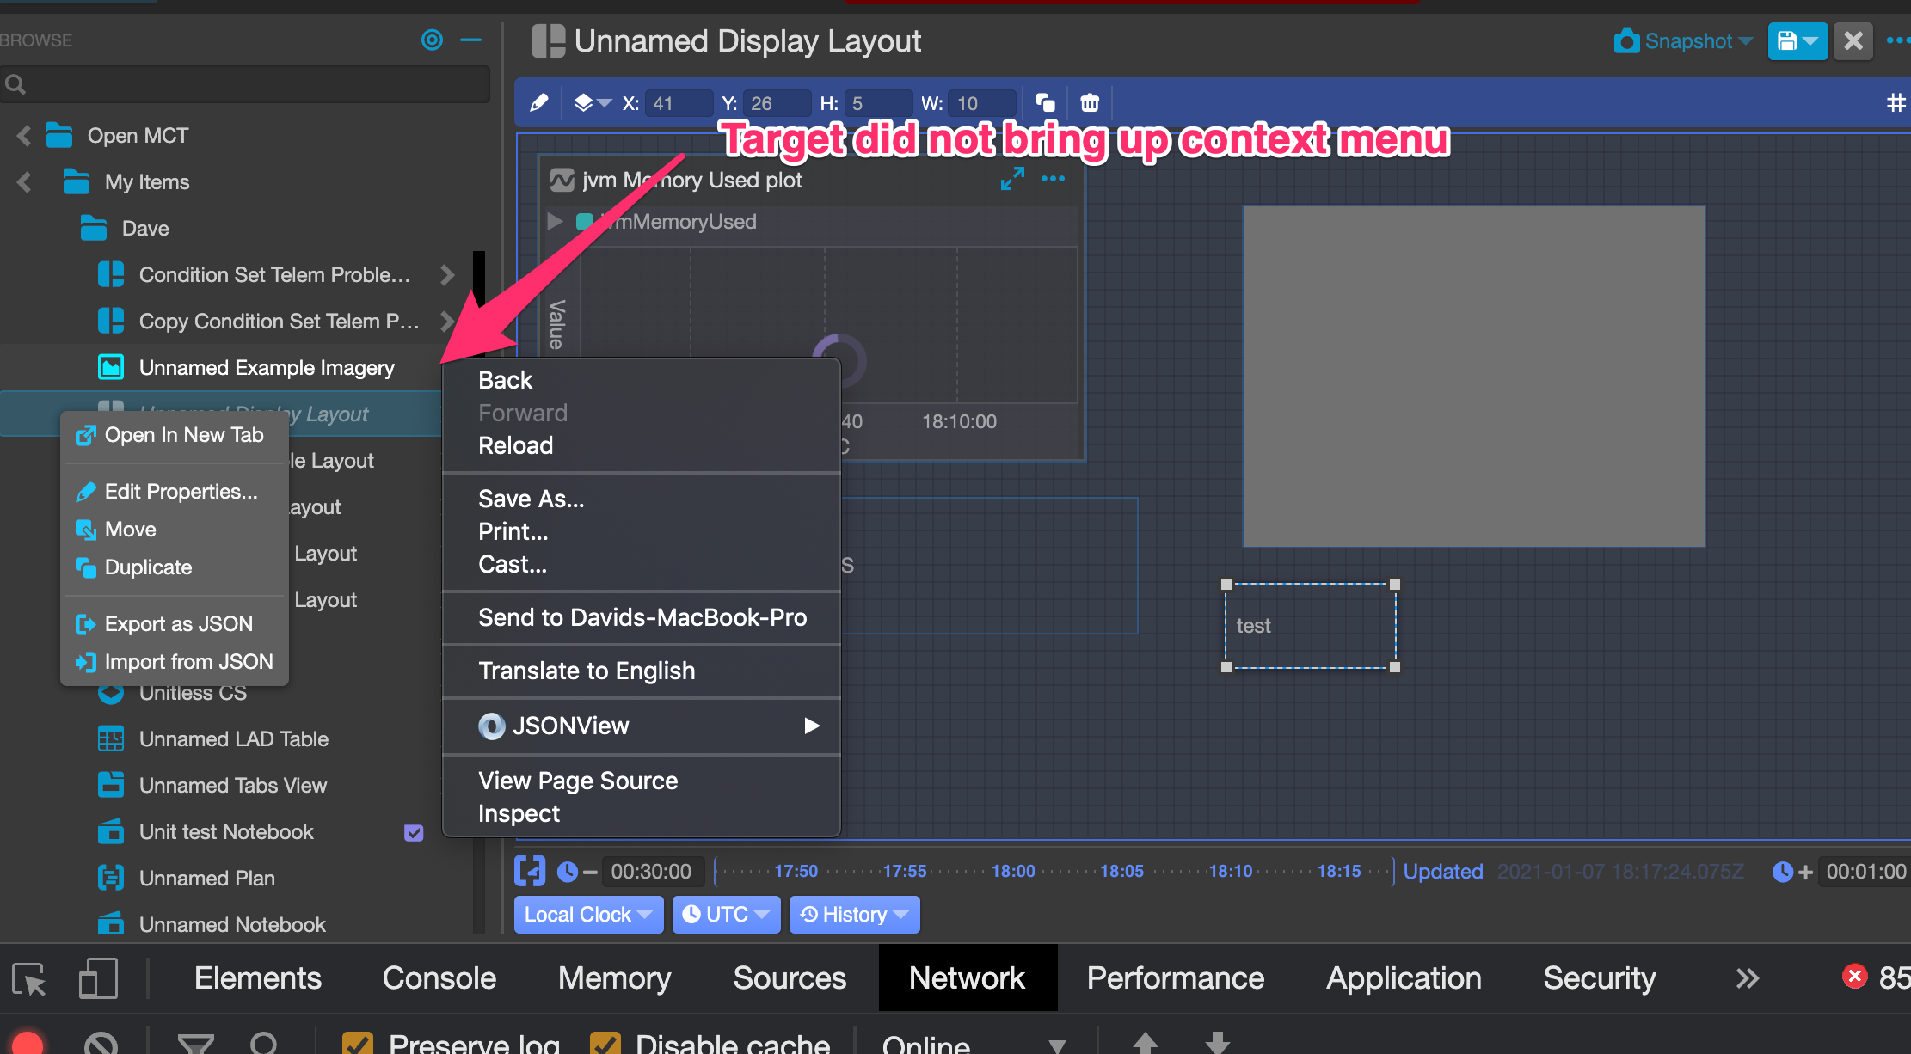Select the inspect element cursor in DevTools
The width and height of the screenshot is (1911, 1054).
(28, 977)
